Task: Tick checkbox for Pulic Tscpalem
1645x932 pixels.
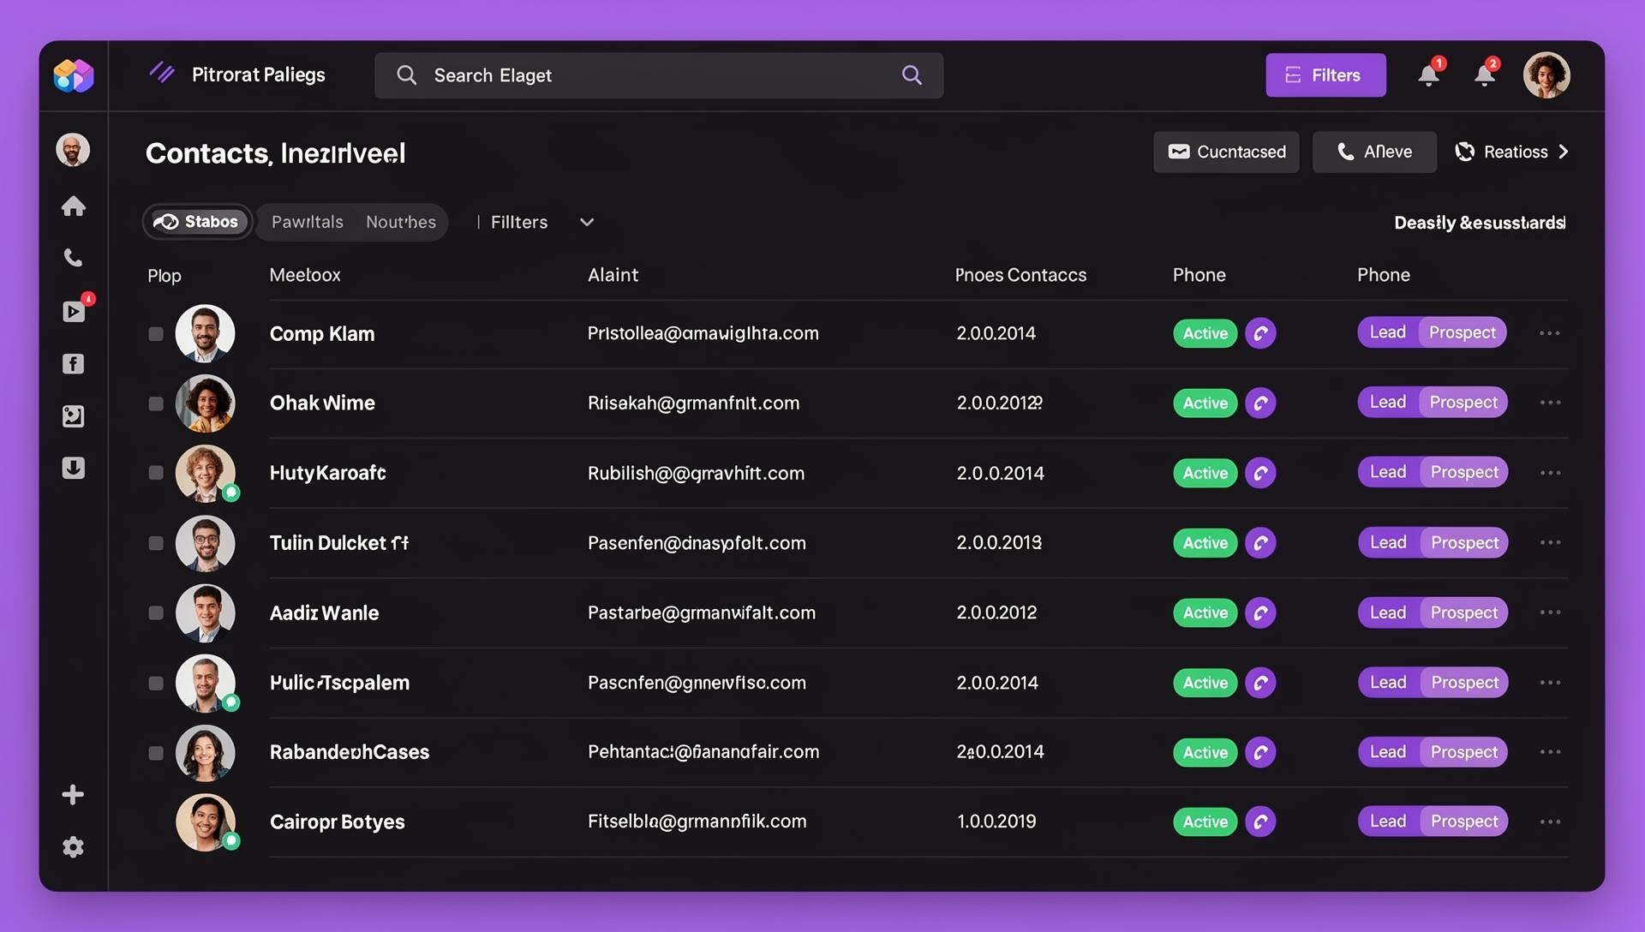Action: (x=156, y=683)
